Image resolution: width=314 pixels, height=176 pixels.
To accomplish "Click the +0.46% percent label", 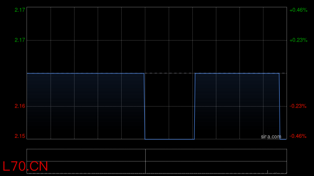I will coord(298,10).
